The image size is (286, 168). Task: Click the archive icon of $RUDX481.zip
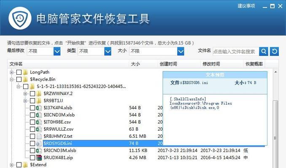pyautogui.click(x=39, y=157)
